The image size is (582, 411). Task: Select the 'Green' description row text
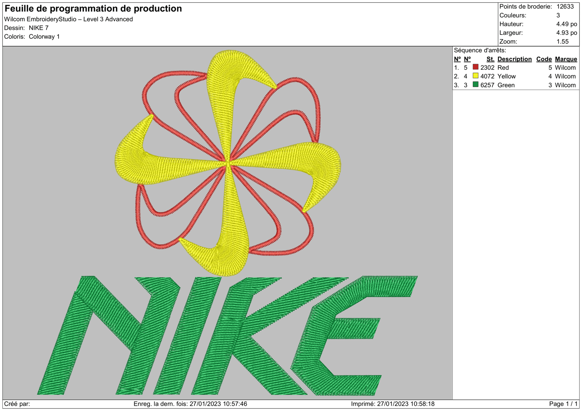(x=506, y=85)
